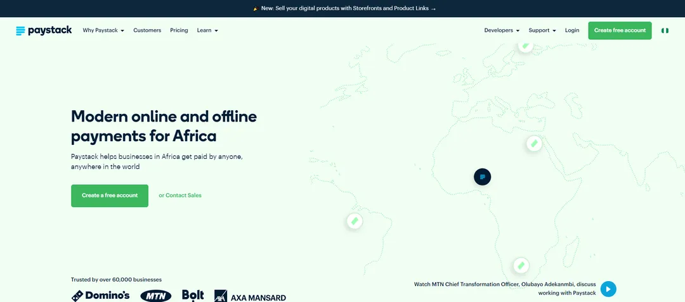Viewport: 685px width, 302px height.
Task: Open the Developers dropdown menu
Action: pos(502,30)
